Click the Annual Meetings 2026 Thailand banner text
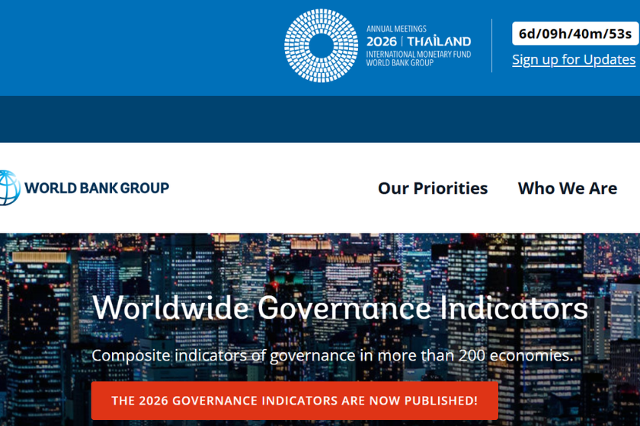The image size is (640, 426). [418, 46]
